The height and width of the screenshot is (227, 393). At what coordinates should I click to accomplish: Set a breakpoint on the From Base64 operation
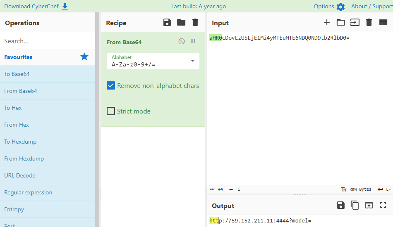[x=193, y=41]
